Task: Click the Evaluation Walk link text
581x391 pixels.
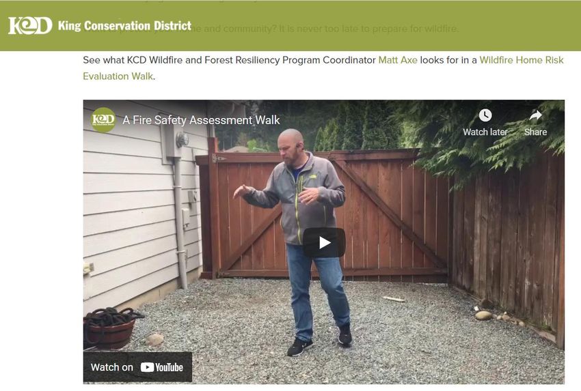Action: [x=118, y=76]
